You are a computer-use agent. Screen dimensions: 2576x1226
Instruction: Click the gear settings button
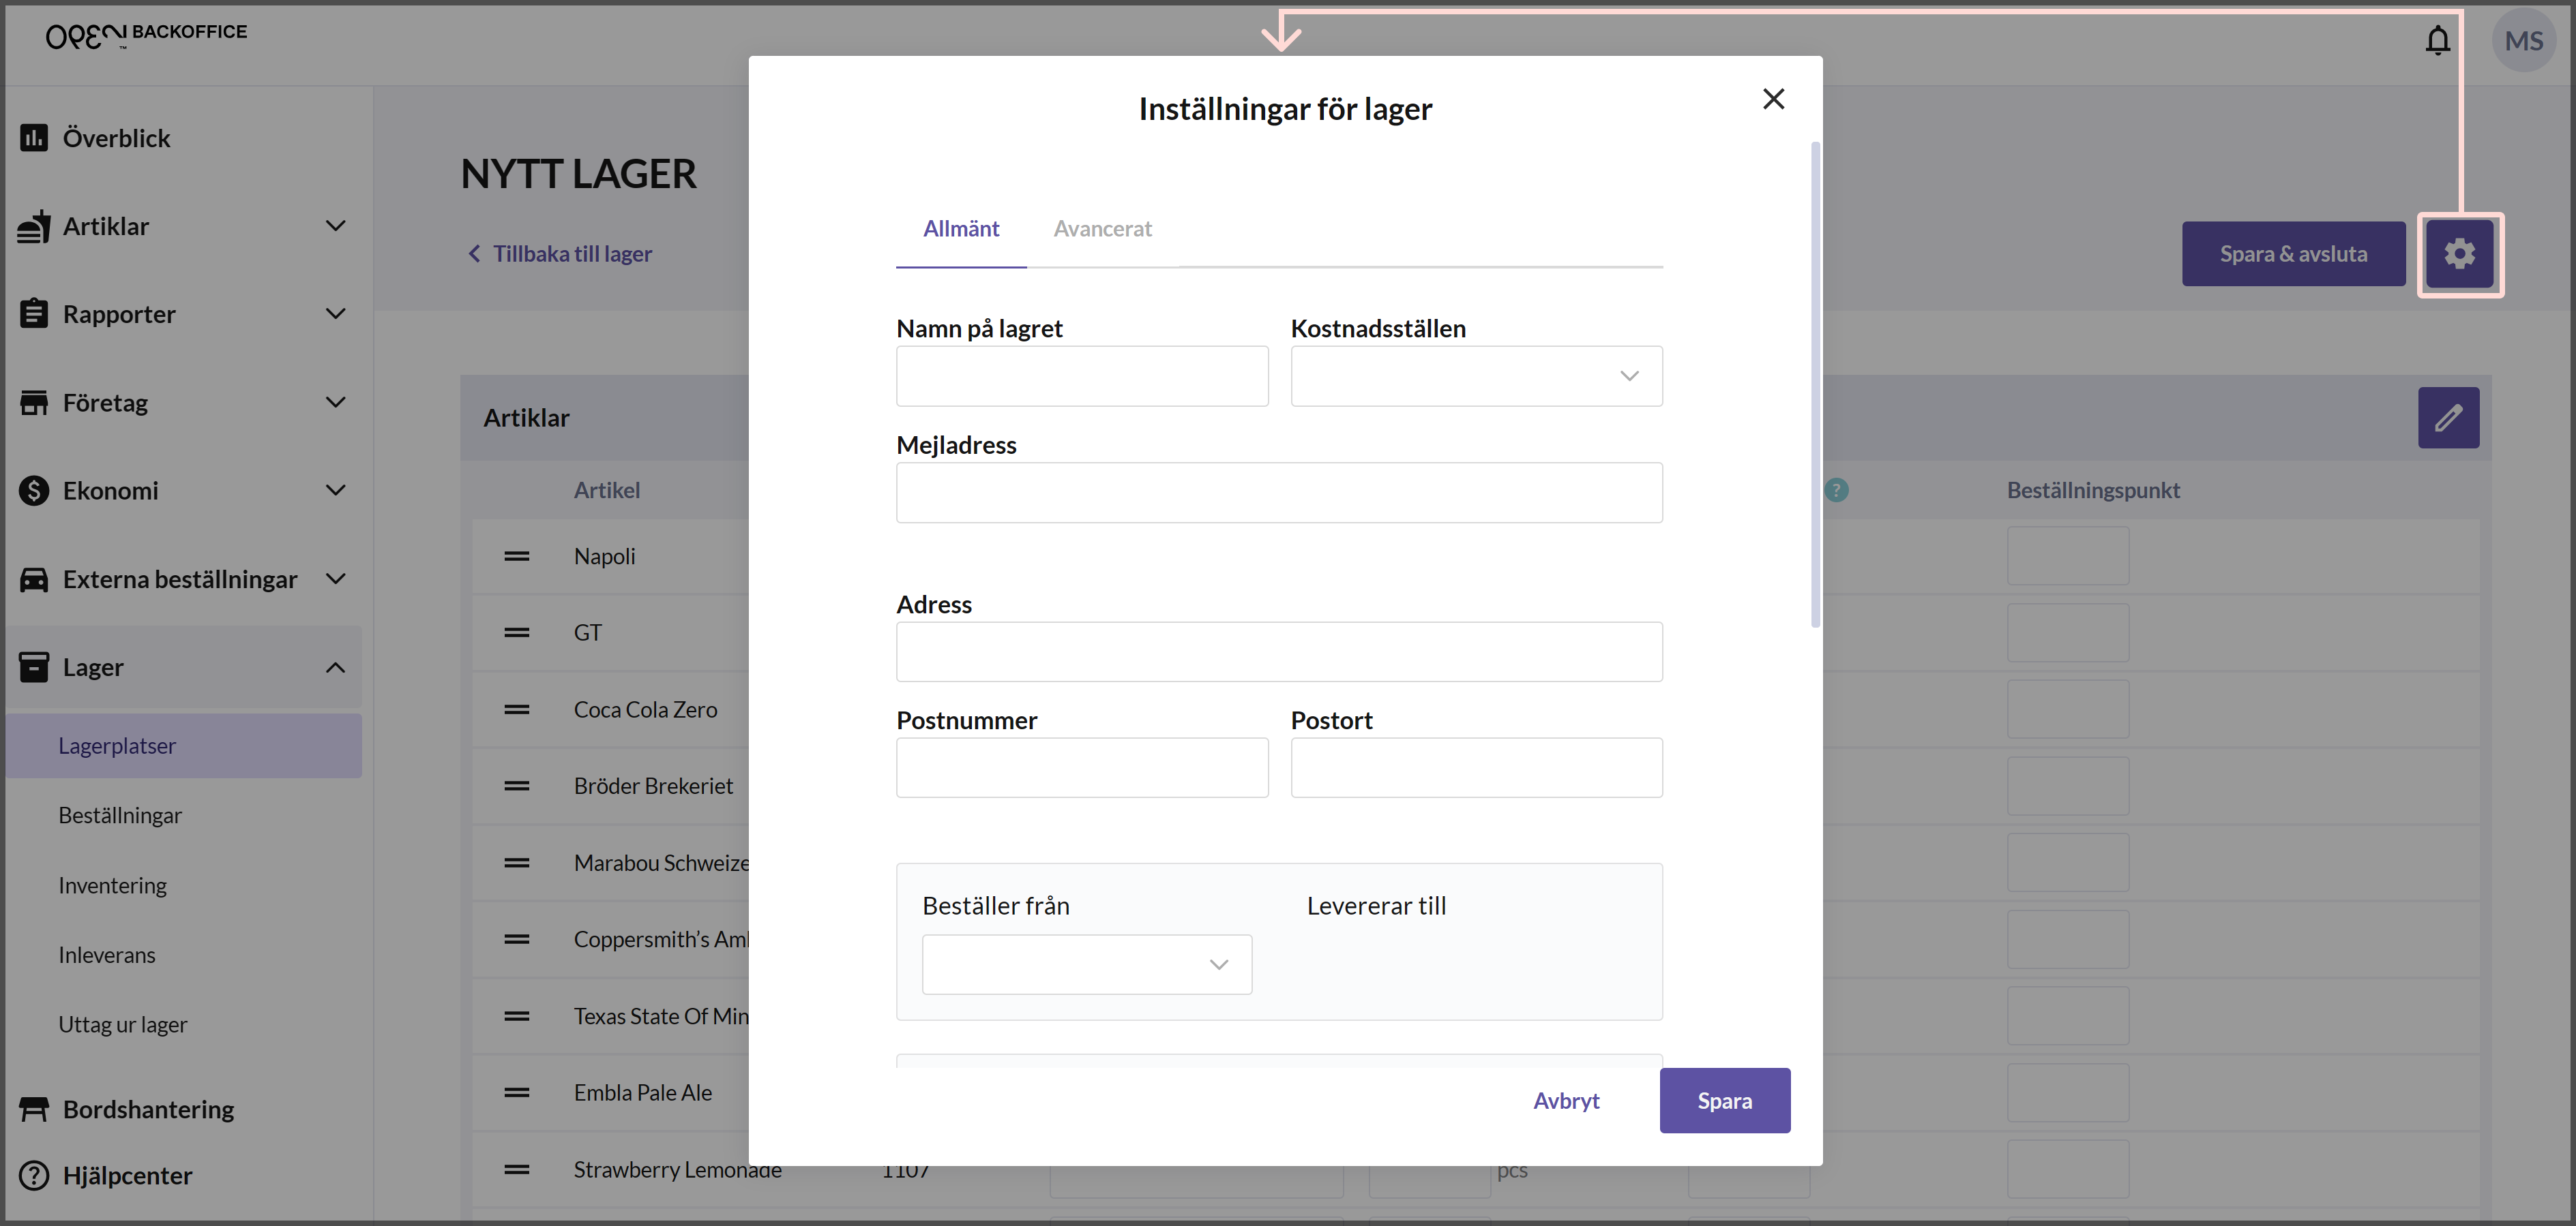pos(2459,254)
